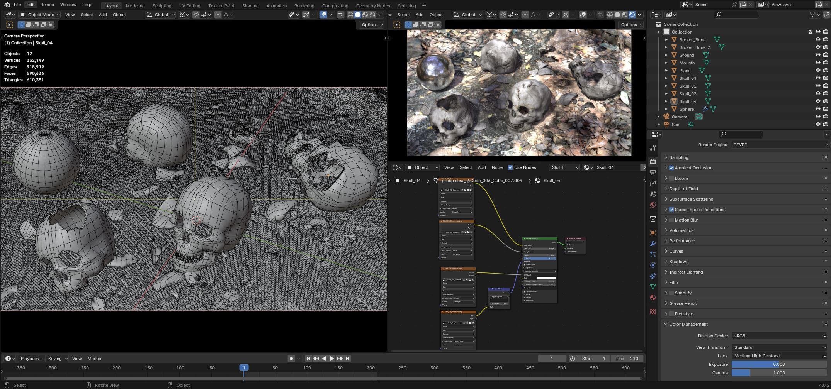This screenshot has height=389, width=831.
Task: Click the viewport Options button
Action: (372, 25)
